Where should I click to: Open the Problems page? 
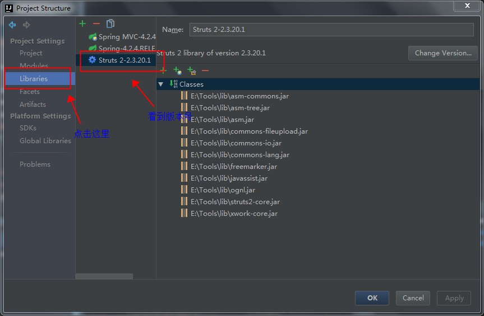pyautogui.click(x=35, y=164)
